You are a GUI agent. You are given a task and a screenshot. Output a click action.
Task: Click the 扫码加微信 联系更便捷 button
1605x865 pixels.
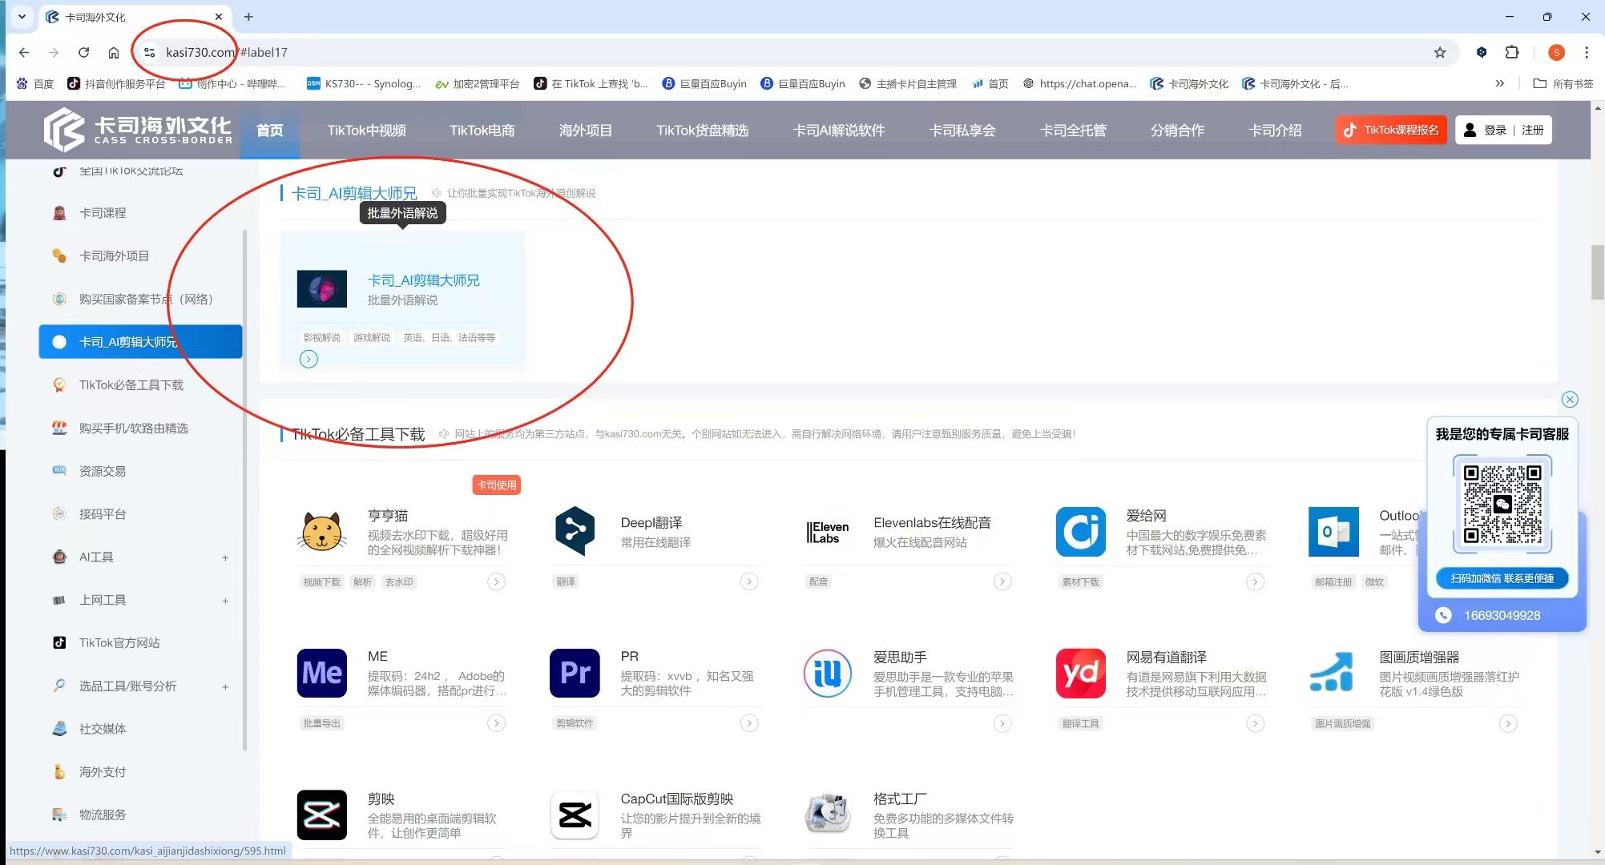pos(1502,578)
